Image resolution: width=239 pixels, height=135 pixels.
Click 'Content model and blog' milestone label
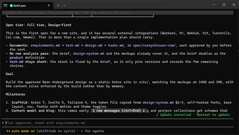point(34,111)
